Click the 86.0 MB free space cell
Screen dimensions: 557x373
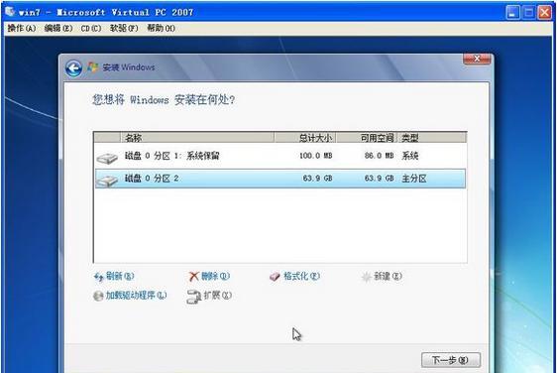click(379, 156)
